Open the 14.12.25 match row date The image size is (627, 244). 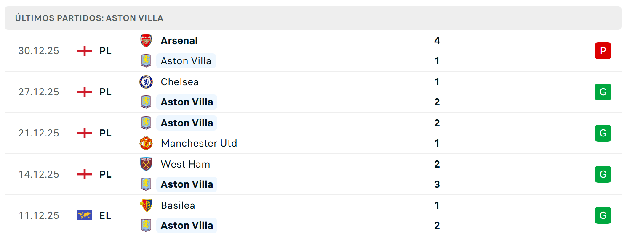pyautogui.click(x=39, y=174)
